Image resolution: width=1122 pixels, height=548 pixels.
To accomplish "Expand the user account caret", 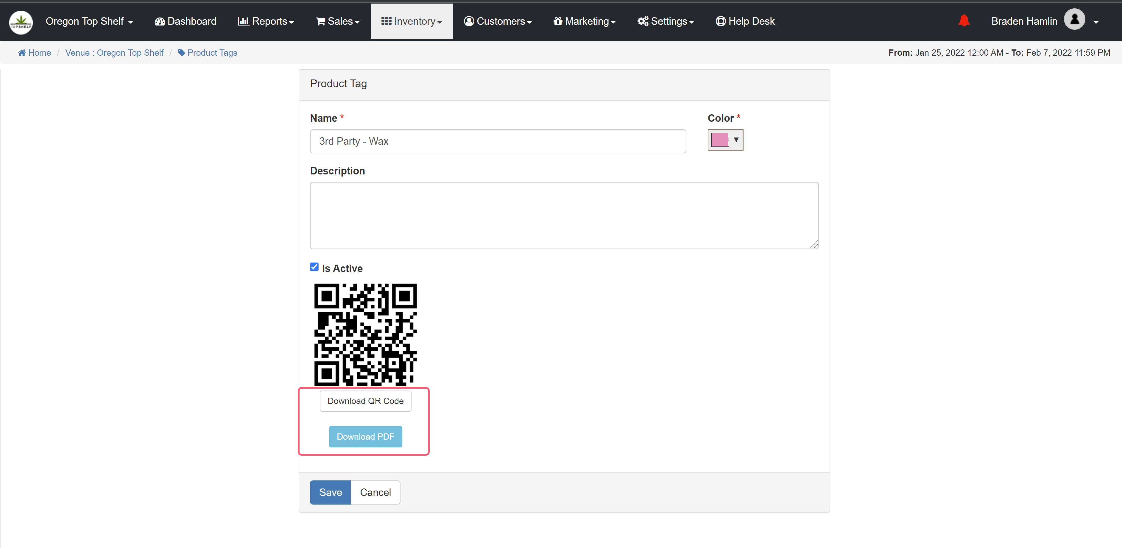I will pyautogui.click(x=1096, y=22).
